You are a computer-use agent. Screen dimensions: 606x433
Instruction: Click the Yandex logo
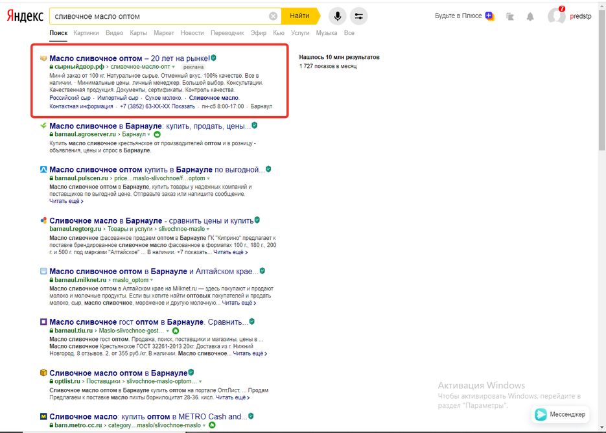point(25,16)
